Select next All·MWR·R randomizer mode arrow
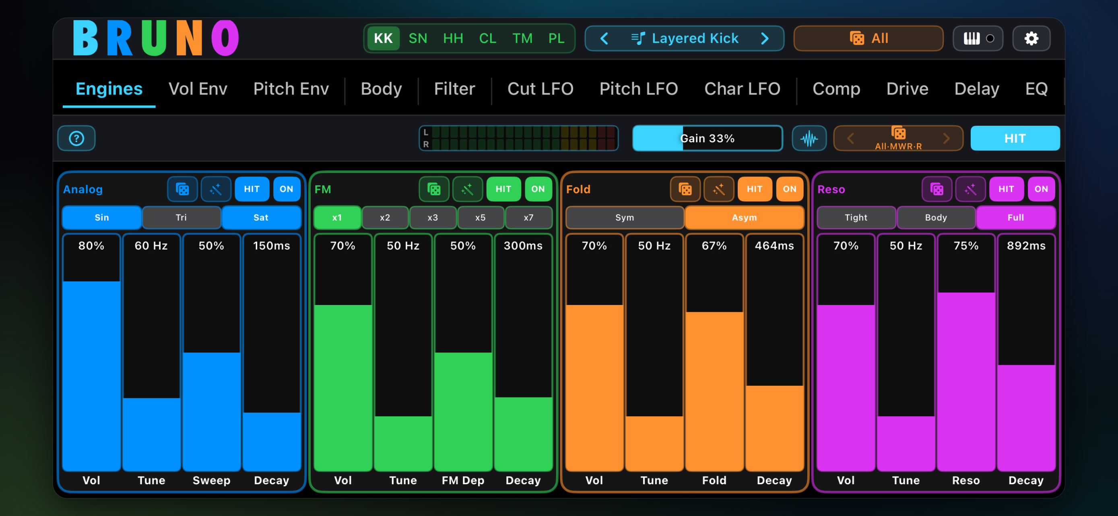The image size is (1118, 516). pos(947,138)
